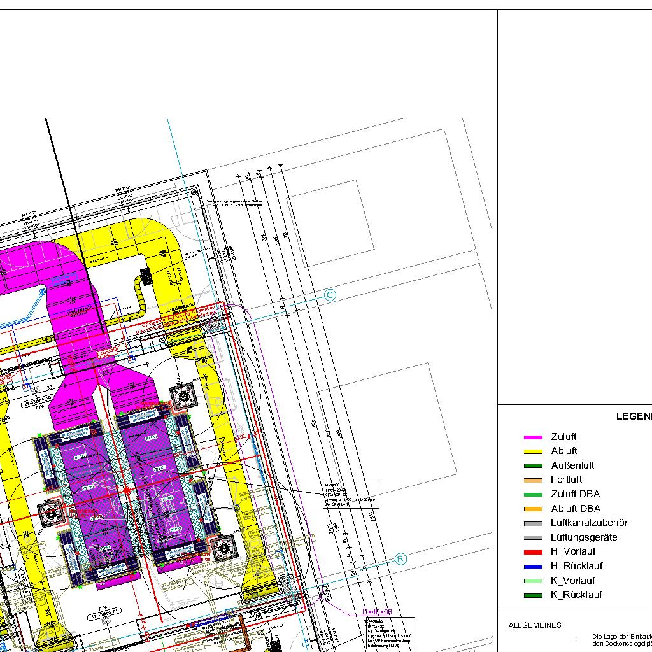This screenshot has width=652, height=652.
Task: Click the gray Lüftungsgeräte legend swatch
Action: (x=533, y=538)
